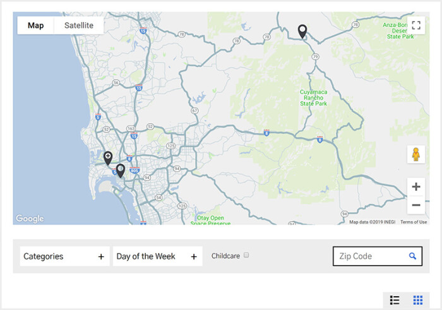This screenshot has height=310, width=442.
Task: Select the map pin with plus symbol
Action: pyautogui.click(x=108, y=157)
